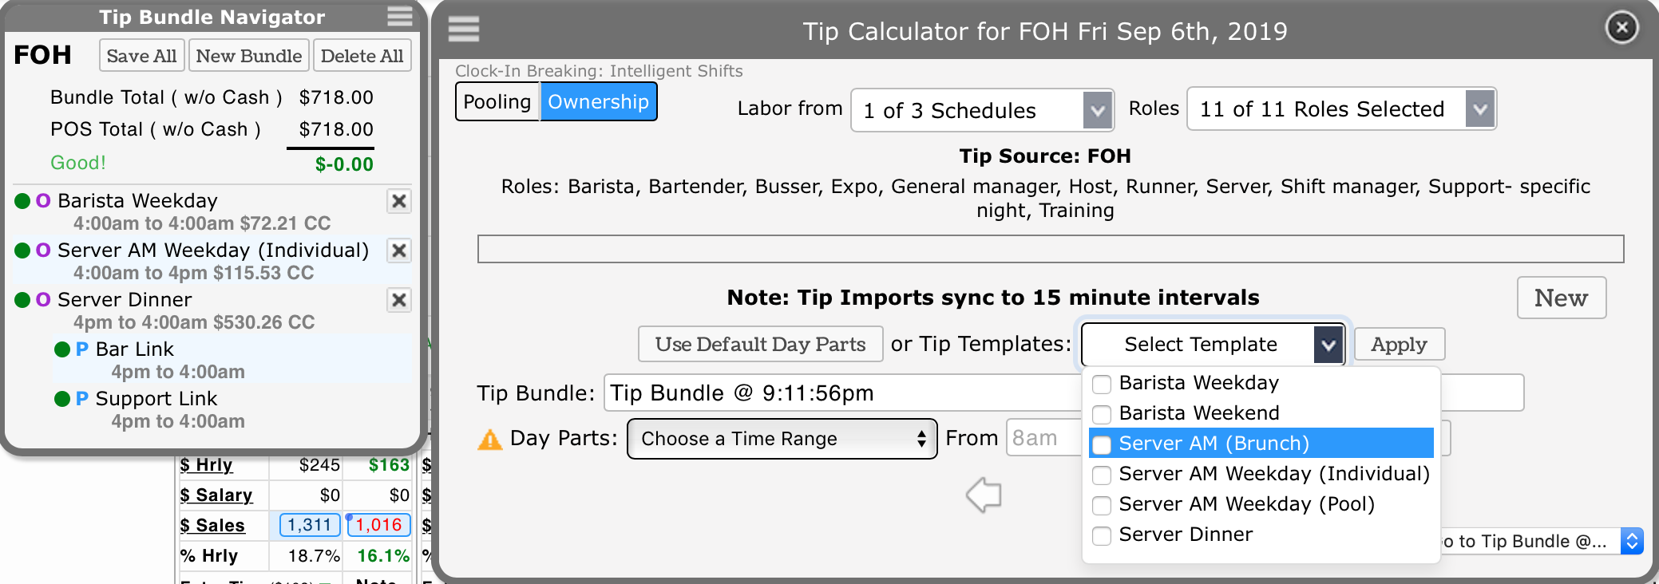Close the Tip Calculator dialog
The image size is (1659, 584).
1621,28
